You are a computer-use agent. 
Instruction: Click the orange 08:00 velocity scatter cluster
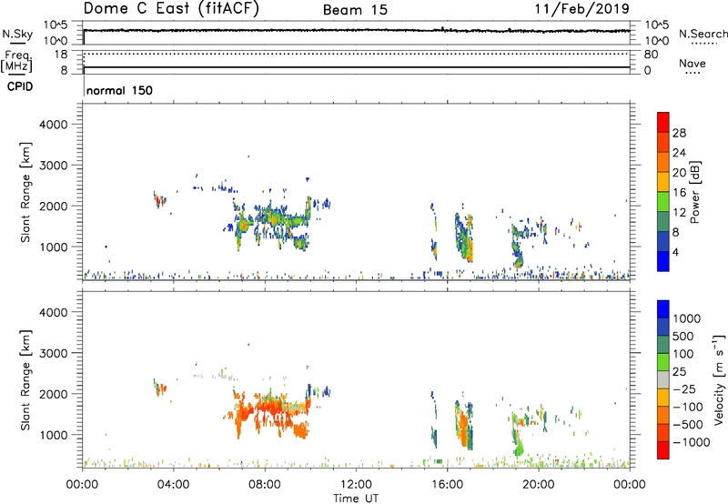click(x=271, y=413)
